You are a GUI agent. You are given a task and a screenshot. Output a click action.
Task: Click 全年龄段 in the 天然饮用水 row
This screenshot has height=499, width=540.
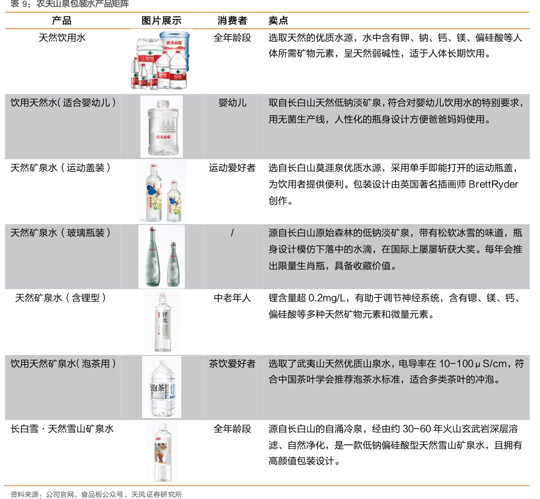tap(232, 38)
